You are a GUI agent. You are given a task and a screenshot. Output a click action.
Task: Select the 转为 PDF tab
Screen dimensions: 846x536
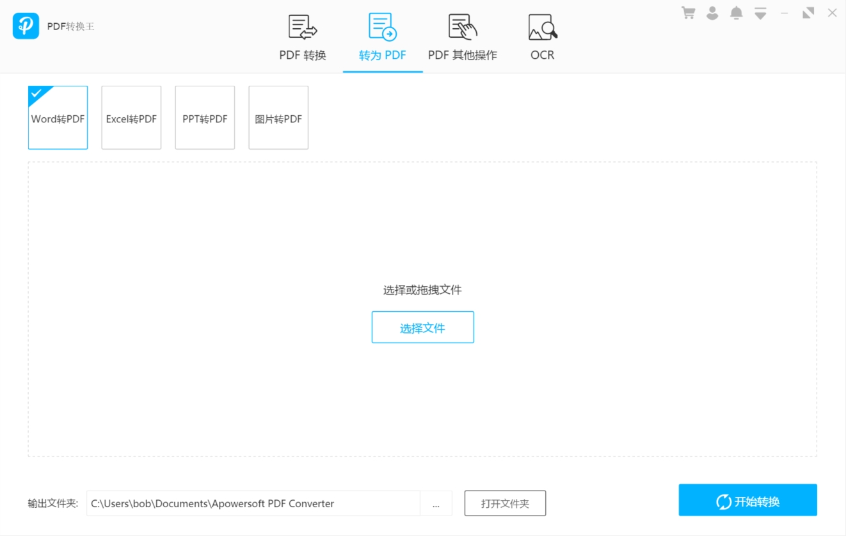383,38
